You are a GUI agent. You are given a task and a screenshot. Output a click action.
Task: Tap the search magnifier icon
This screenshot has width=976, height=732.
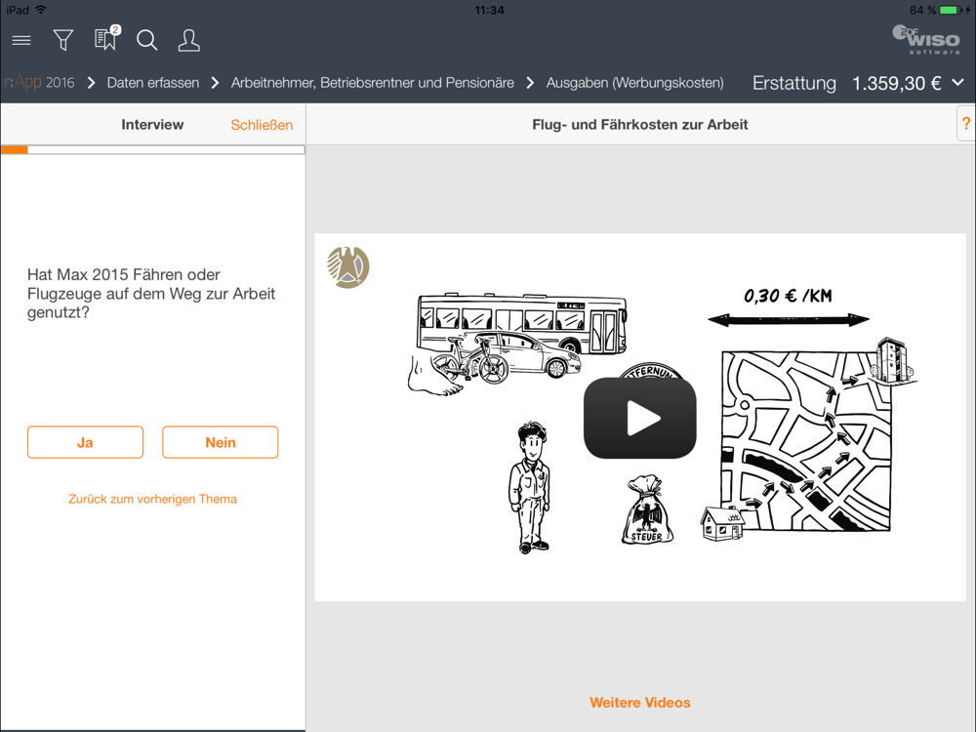(x=147, y=40)
